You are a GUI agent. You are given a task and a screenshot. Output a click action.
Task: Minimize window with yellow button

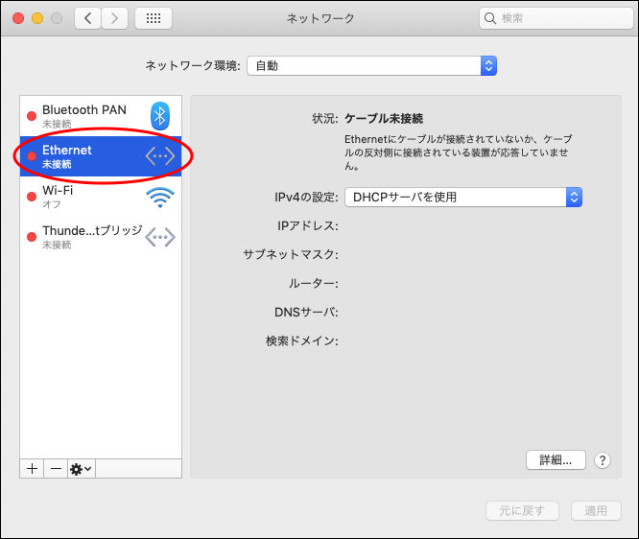(x=37, y=18)
